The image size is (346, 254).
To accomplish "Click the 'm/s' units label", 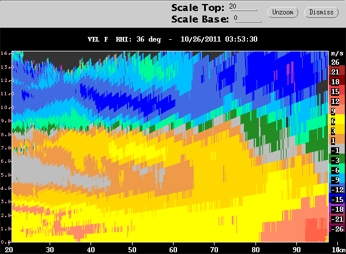I will click(x=337, y=53).
